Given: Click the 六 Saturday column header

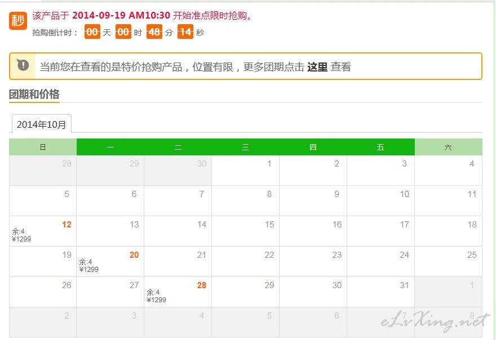Looking at the screenshot, I should pos(448,147).
